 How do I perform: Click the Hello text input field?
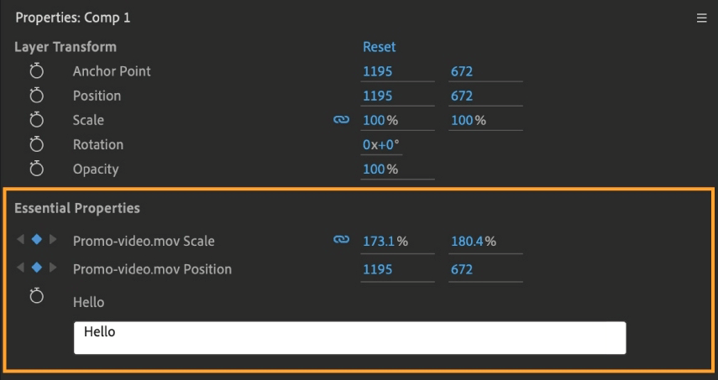coord(349,337)
